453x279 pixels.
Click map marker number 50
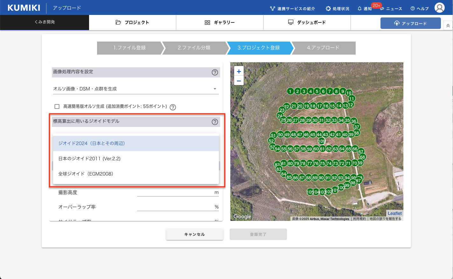tap(281, 135)
